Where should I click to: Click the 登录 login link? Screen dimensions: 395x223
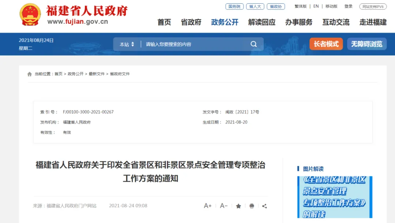(x=349, y=6)
